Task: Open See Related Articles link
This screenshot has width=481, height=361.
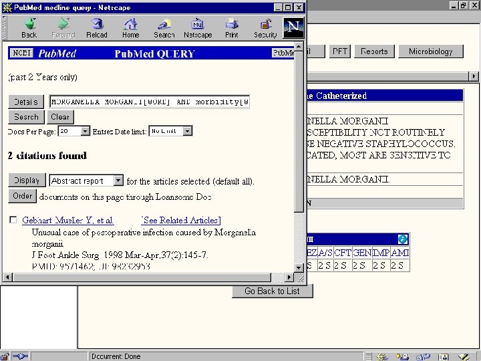Action: (181, 221)
